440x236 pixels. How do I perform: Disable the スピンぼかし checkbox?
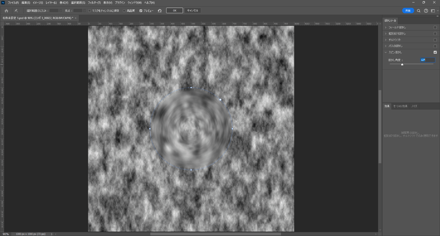coord(435,52)
